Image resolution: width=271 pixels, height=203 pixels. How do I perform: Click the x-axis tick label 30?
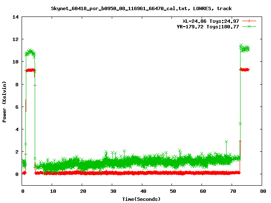113,191
